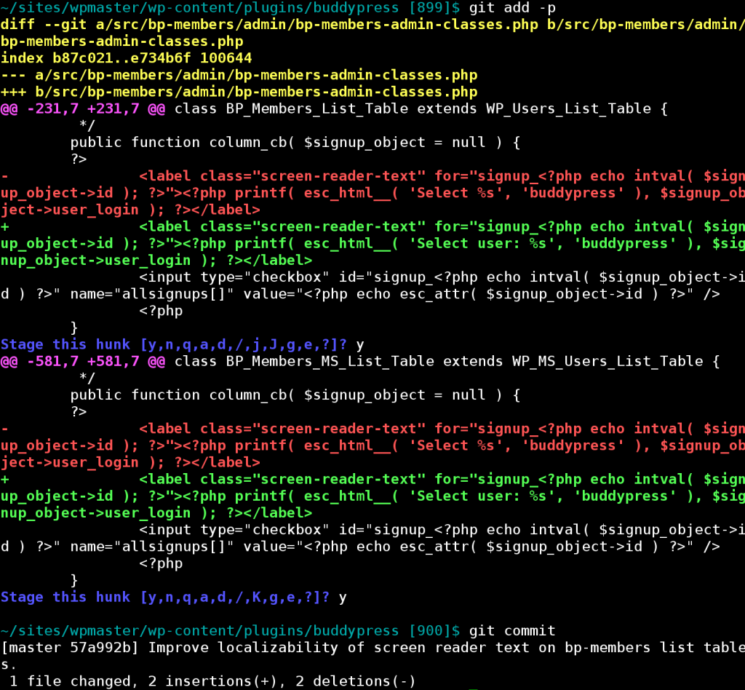Click 'BP_Members_MS_List_Table extends WP_MS_Users_List_Table' text

click(465, 362)
